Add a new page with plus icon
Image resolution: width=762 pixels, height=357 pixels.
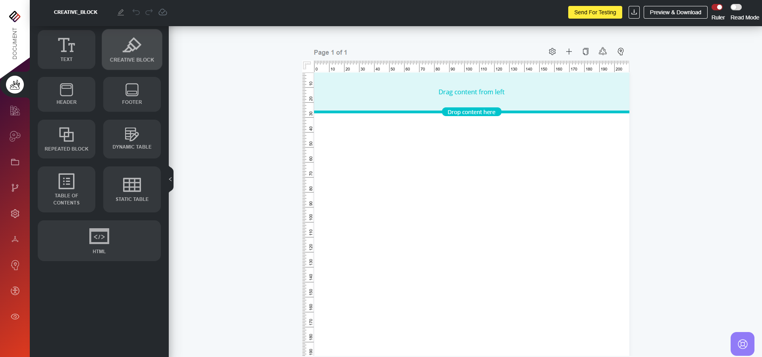click(569, 52)
